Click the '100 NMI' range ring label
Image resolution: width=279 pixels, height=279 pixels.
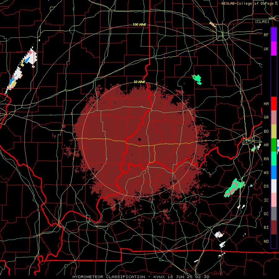(x=139, y=24)
